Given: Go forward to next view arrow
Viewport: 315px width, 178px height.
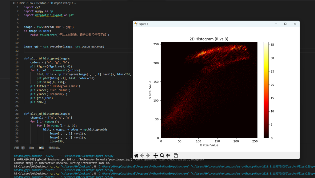Looking at the screenshot, I should [x=148, y=156].
